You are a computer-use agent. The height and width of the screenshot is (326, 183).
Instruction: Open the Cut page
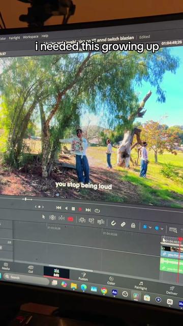[30, 269]
